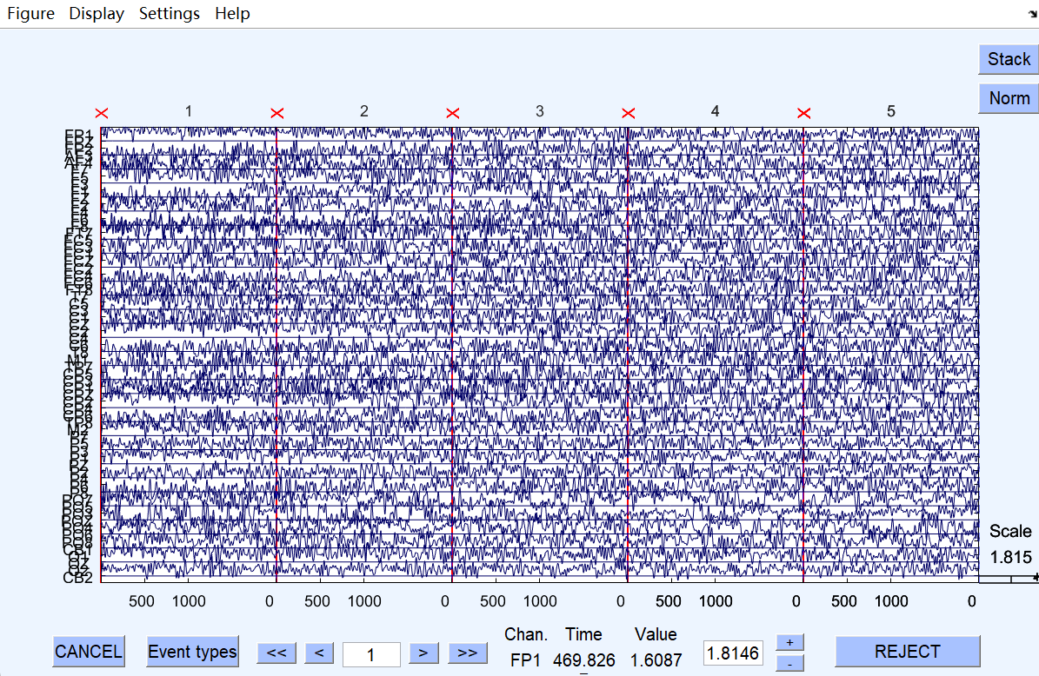Viewport: 1039px width, 676px height.
Task: Open the Figure menu
Action: 30,13
